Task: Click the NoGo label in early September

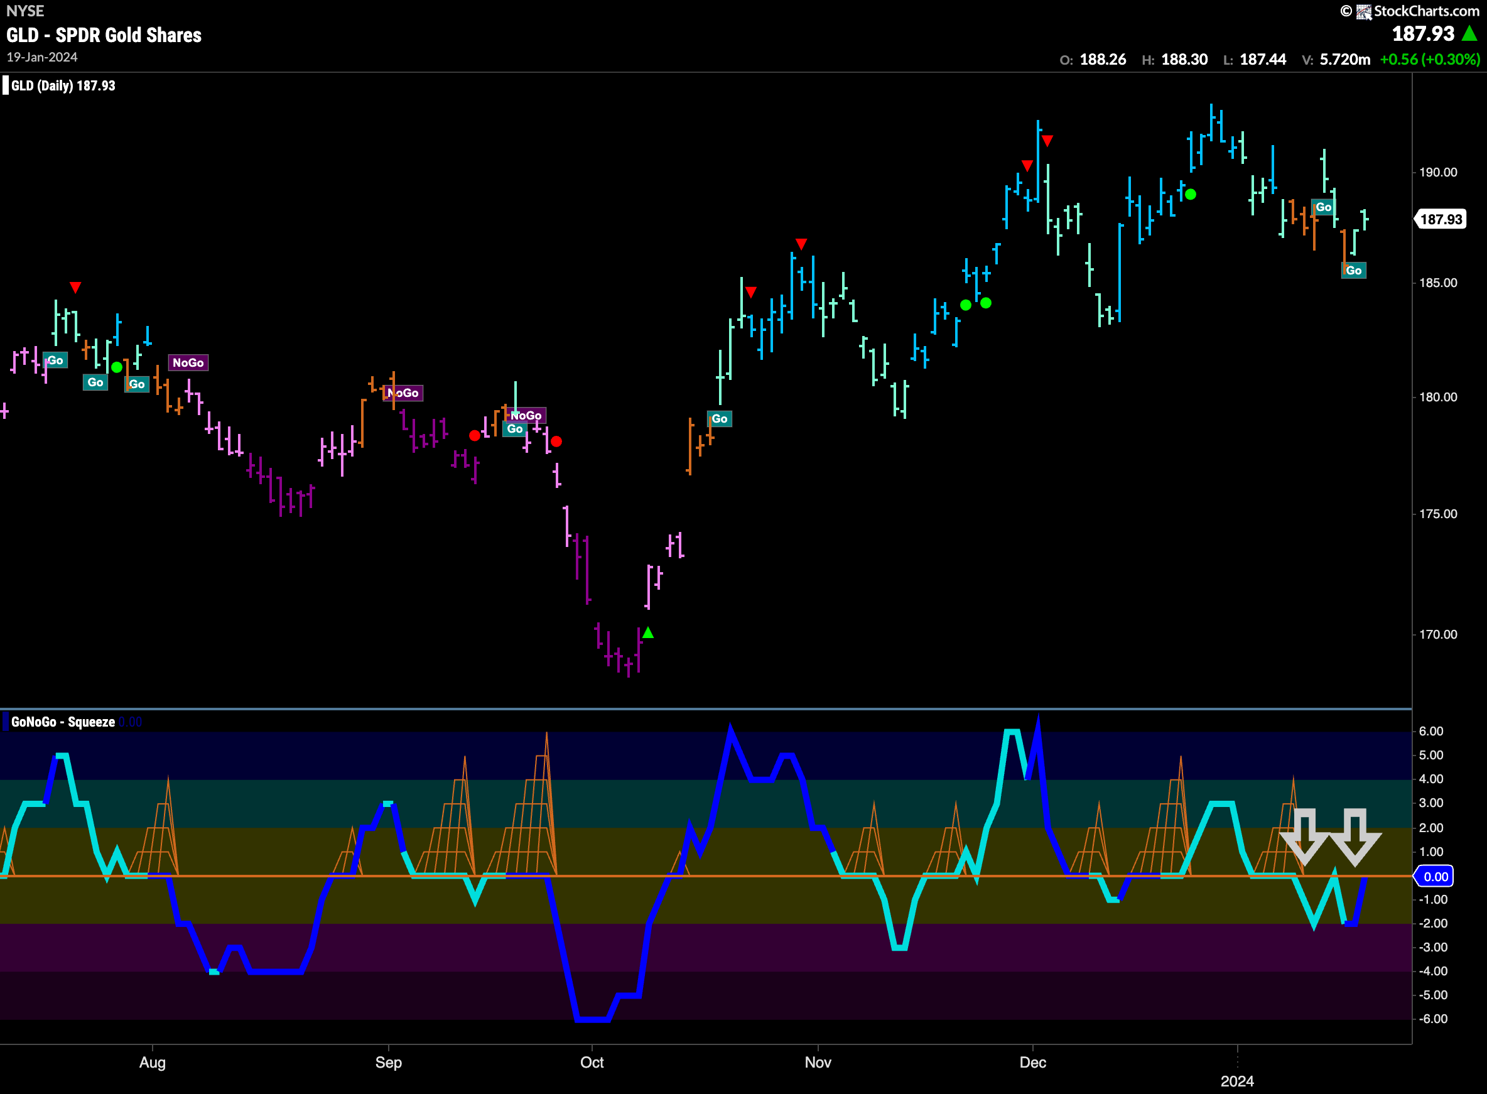Action: click(403, 393)
